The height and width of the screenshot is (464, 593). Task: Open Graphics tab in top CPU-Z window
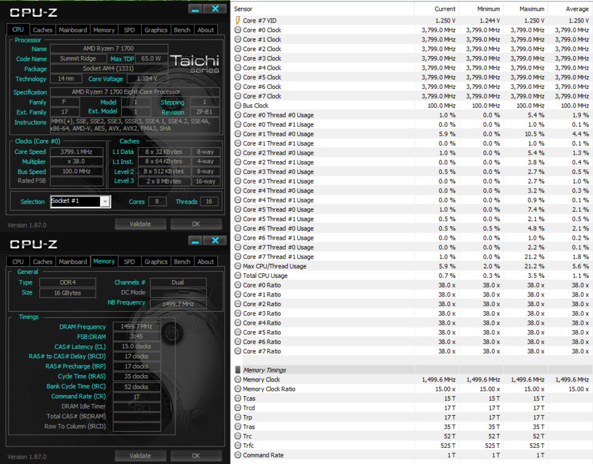point(156,30)
